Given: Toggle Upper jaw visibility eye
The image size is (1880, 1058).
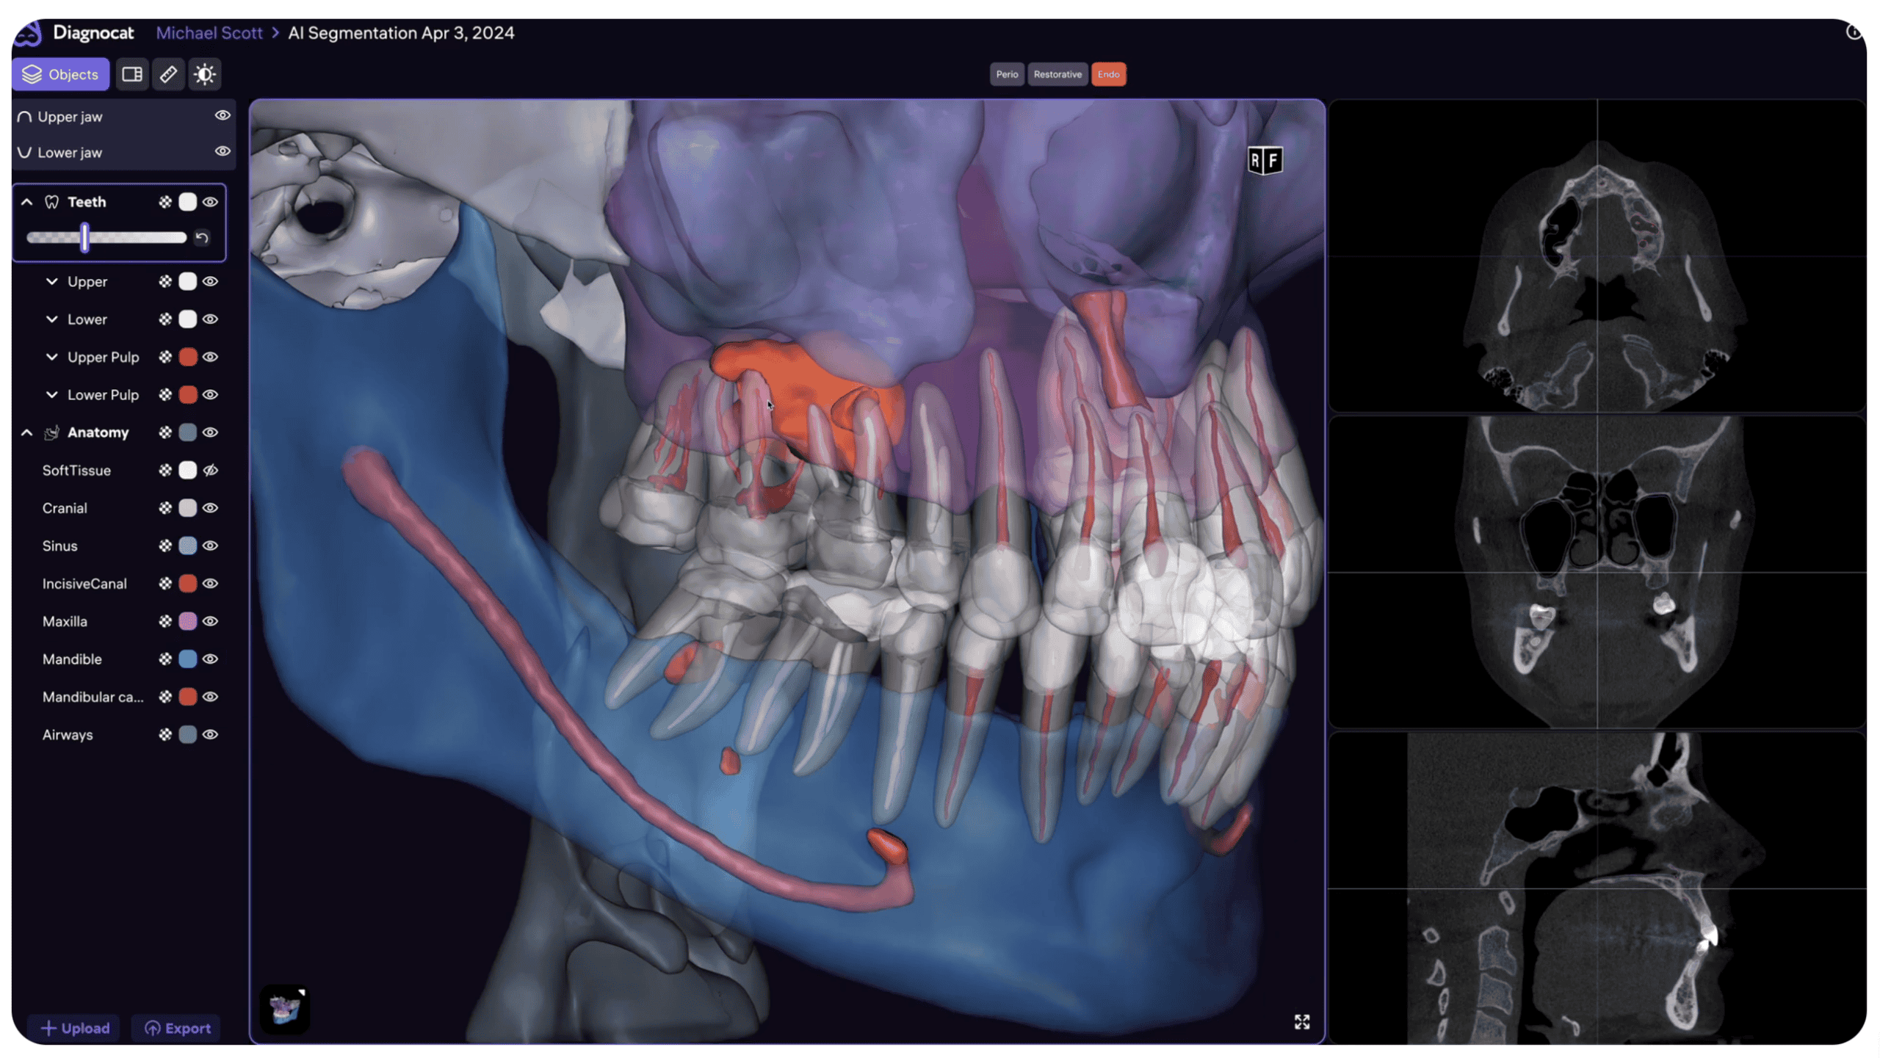Looking at the screenshot, I should [x=223, y=116].
